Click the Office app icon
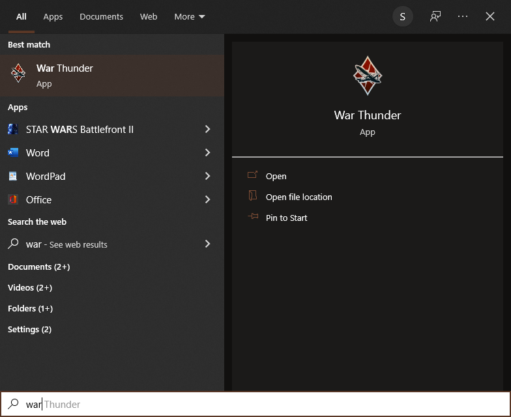The image size is (511, 417). [x=13, y=199]
